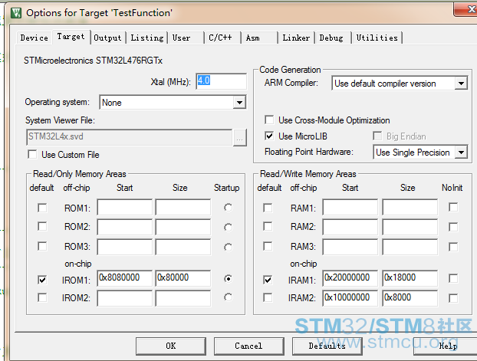Enable NoInit for IRAM2

tap(453, 298)
